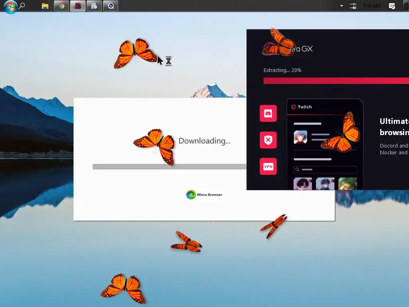
Task: Click the "Downloading..." status text
Action: coord(204,141)
